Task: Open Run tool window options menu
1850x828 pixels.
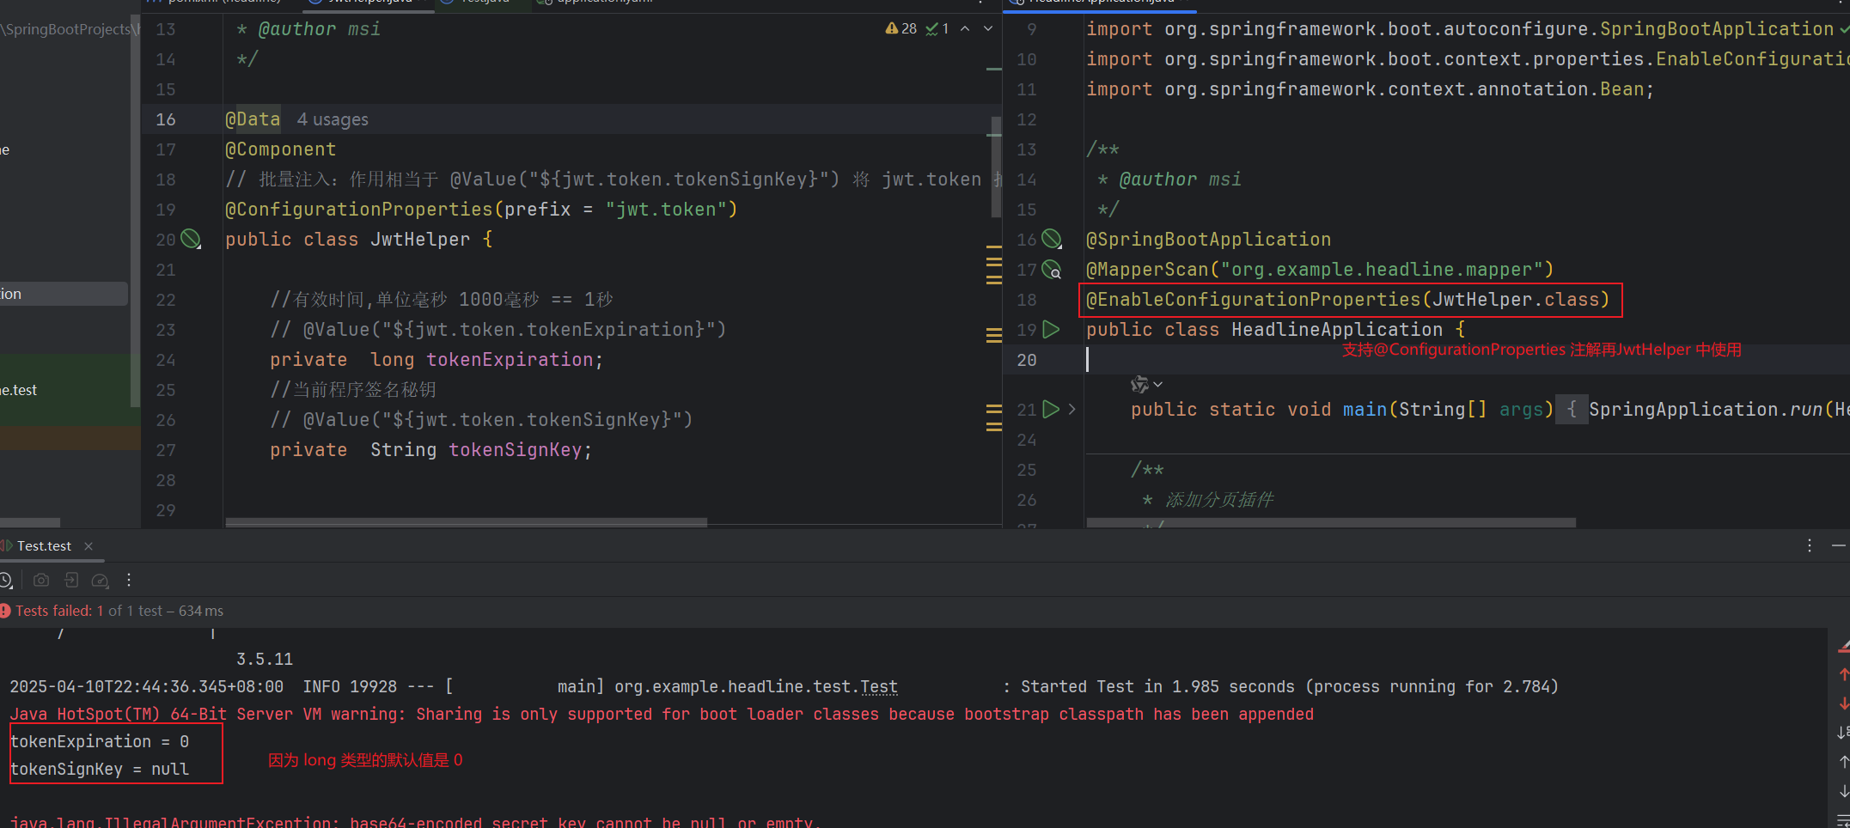Action: pyautogui.click(x=1810, y=546)
